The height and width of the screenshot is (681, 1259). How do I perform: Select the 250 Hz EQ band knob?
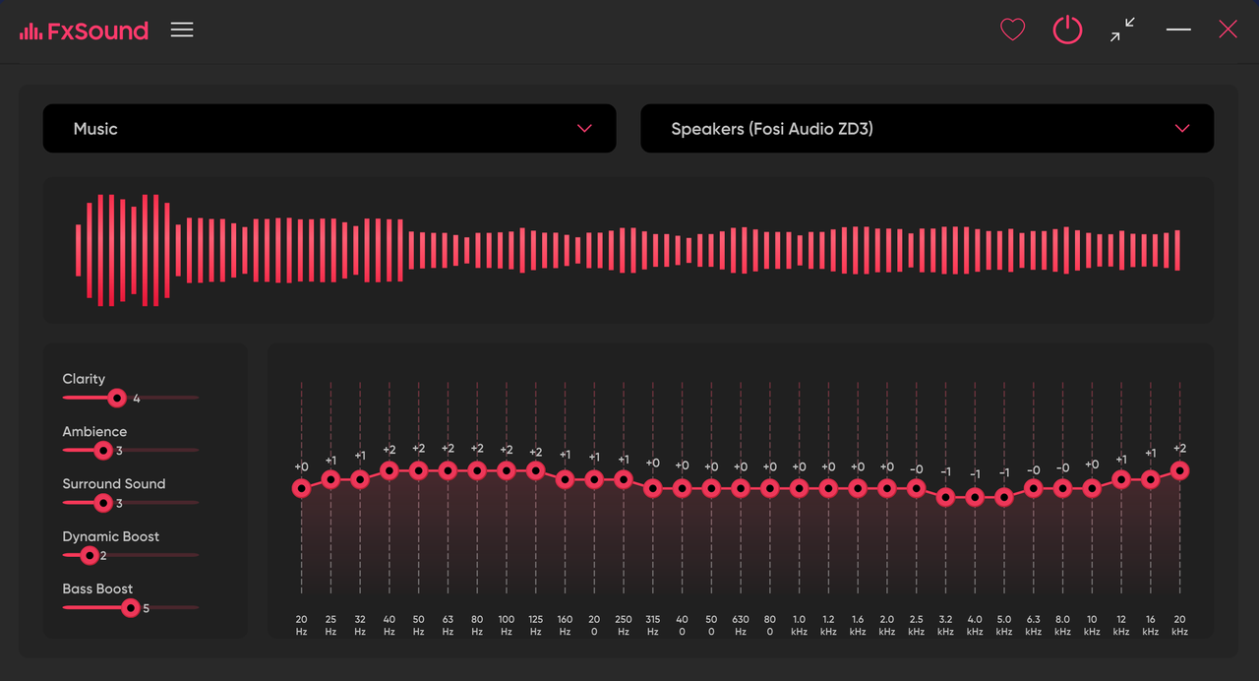point(624,479)
